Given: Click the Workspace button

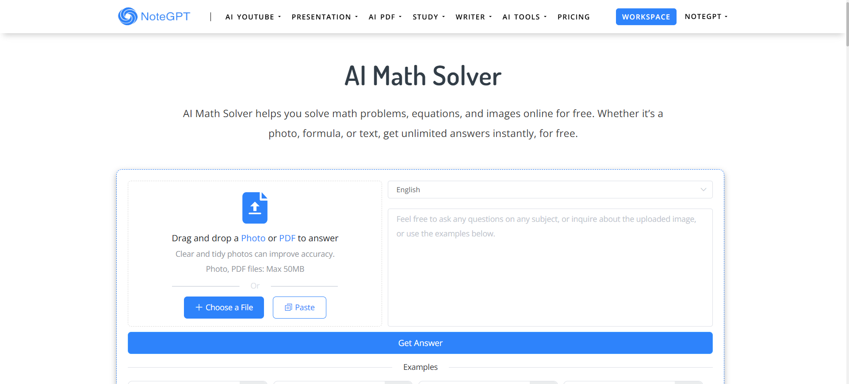Looking at the screenshot, I should pyautogui.click(x=646, y=16).
